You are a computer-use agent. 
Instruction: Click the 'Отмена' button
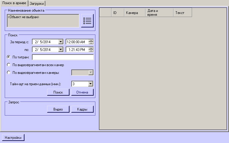pyautogui.click(x=82, y=92)
